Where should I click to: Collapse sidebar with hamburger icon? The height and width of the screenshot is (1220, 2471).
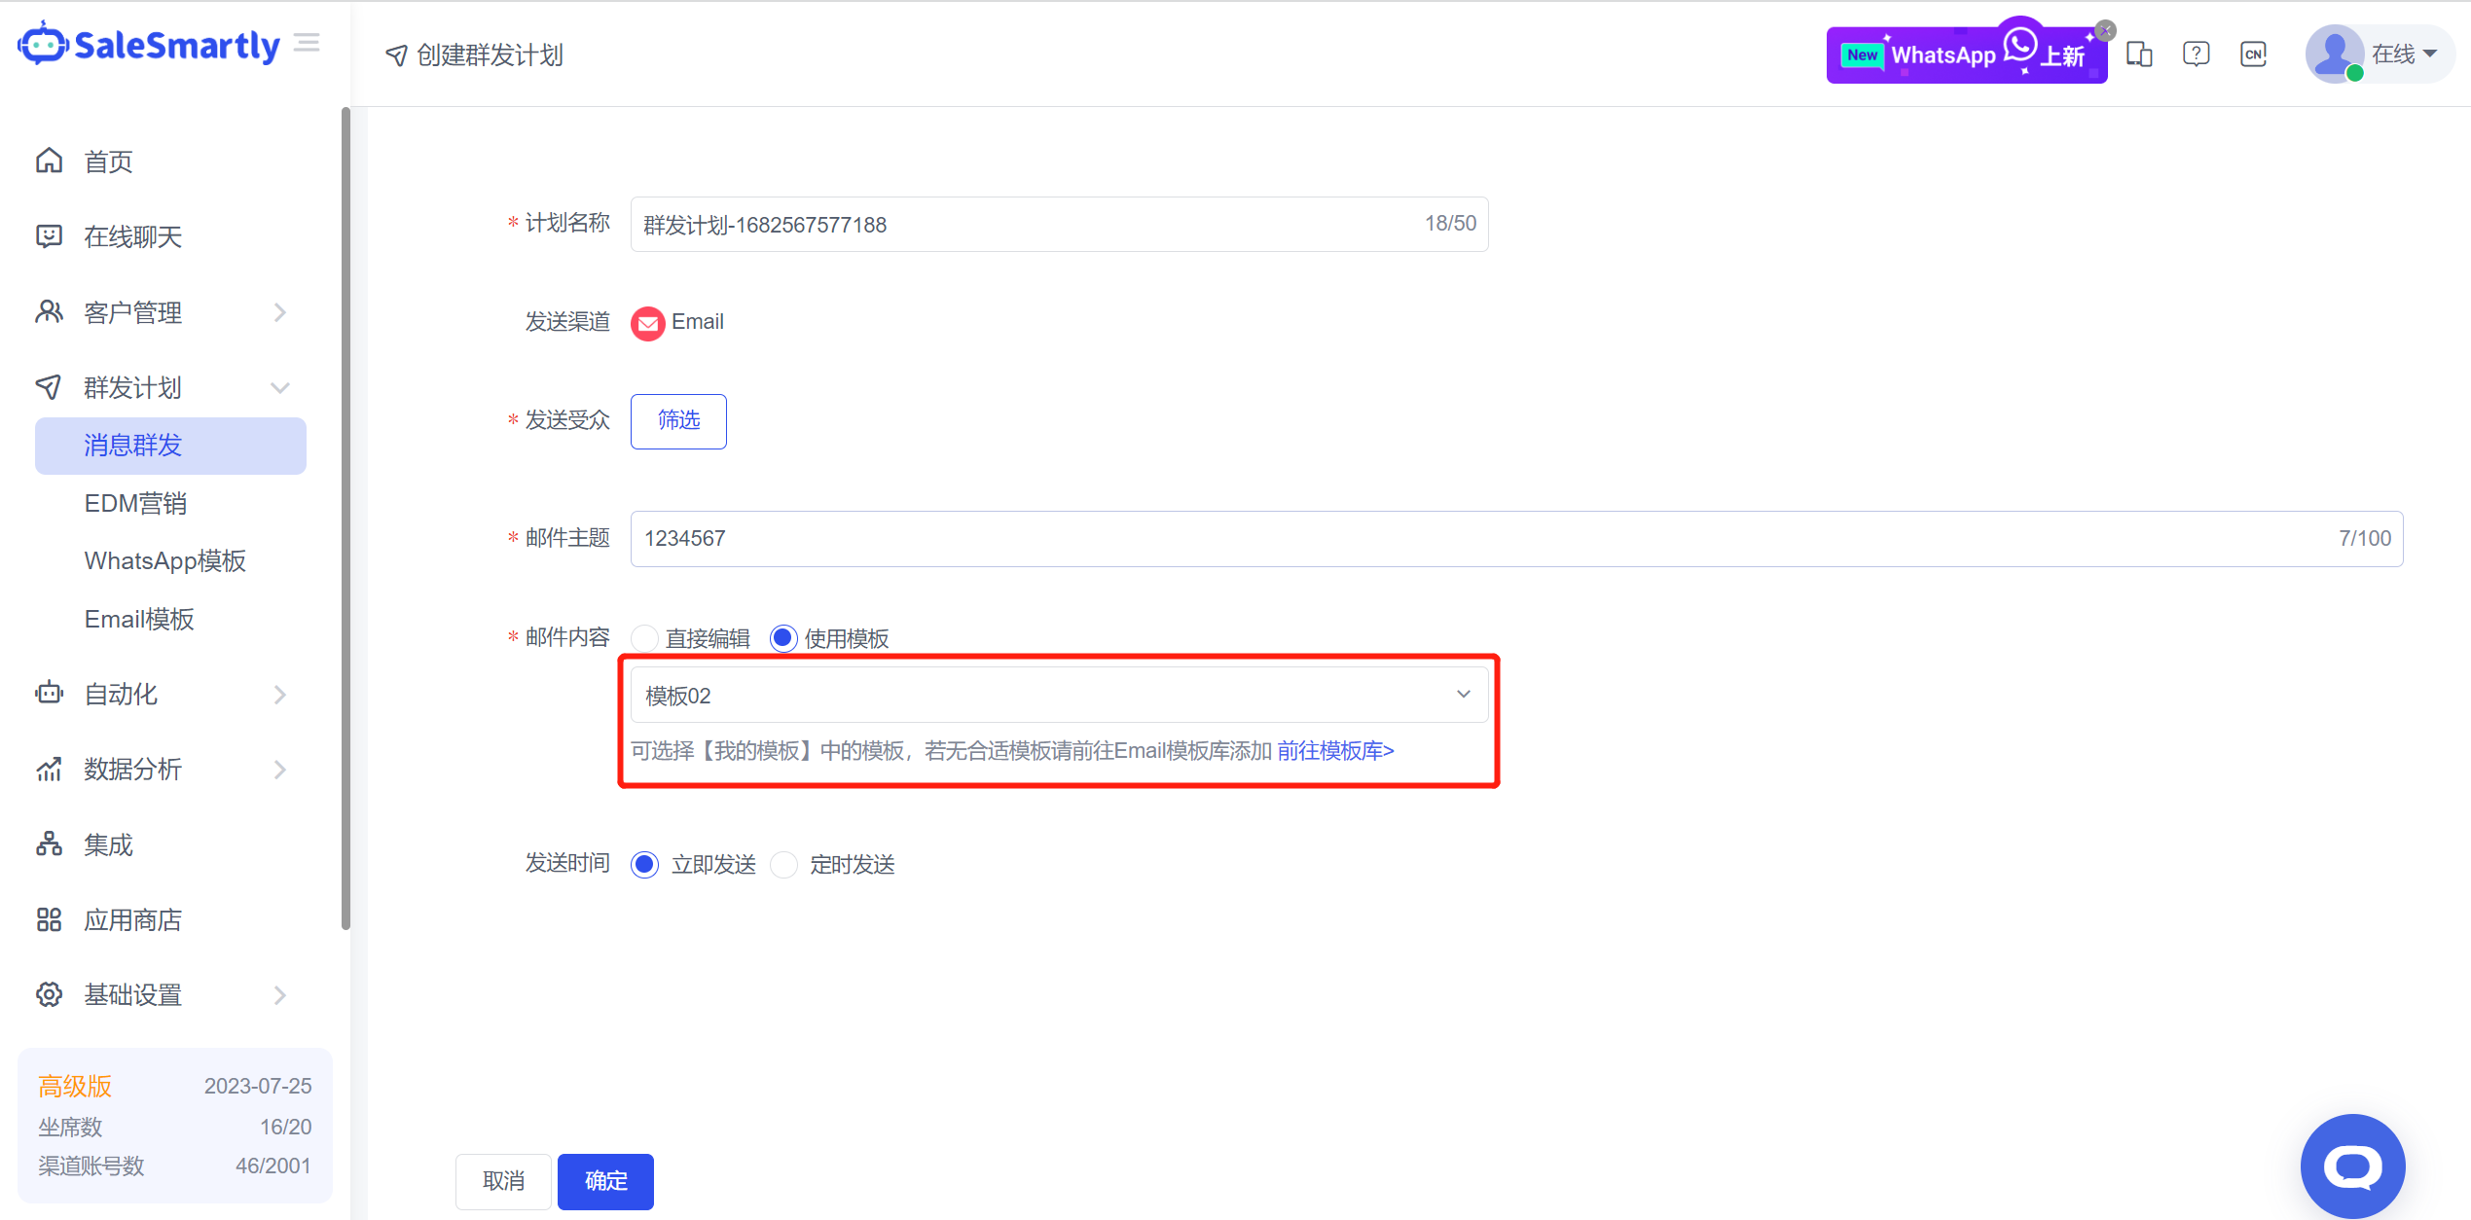[x=307, y=43]
